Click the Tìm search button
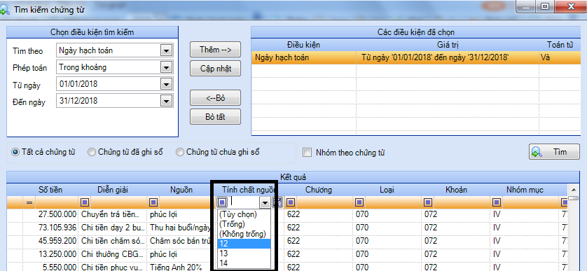 [554, 152]
